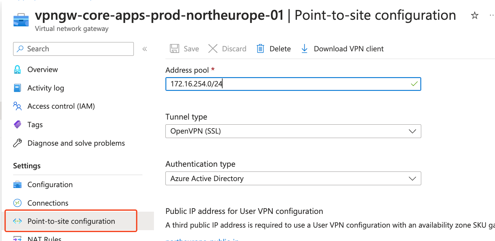
Task: Click Save label in toolbar
Action: pyautogui.click(x=191, y=49)
